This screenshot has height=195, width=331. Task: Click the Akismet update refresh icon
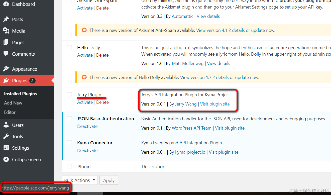(84, 30)
